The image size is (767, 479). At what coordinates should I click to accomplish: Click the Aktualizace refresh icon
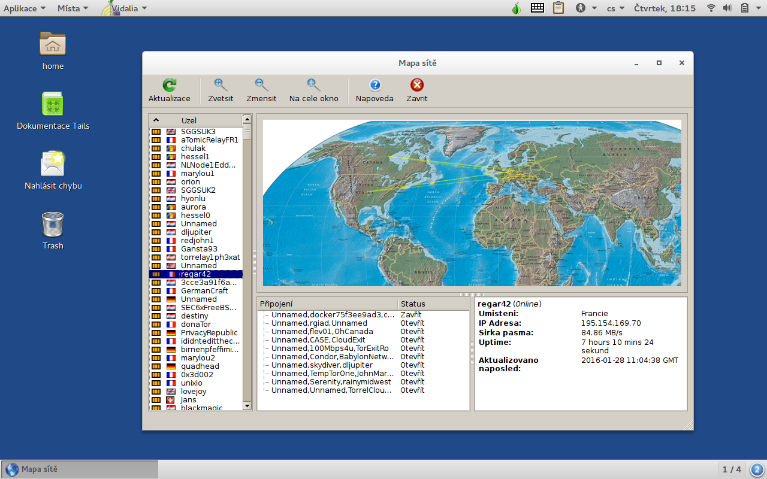170,85
